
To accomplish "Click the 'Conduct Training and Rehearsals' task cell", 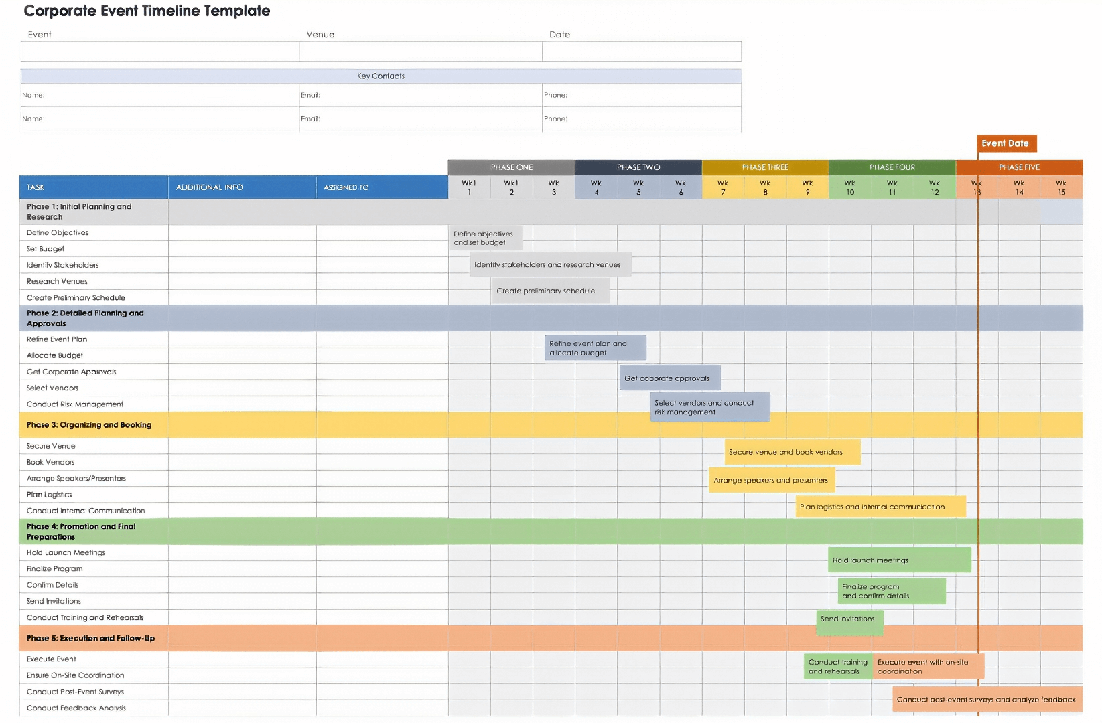I will coord(94,618).
